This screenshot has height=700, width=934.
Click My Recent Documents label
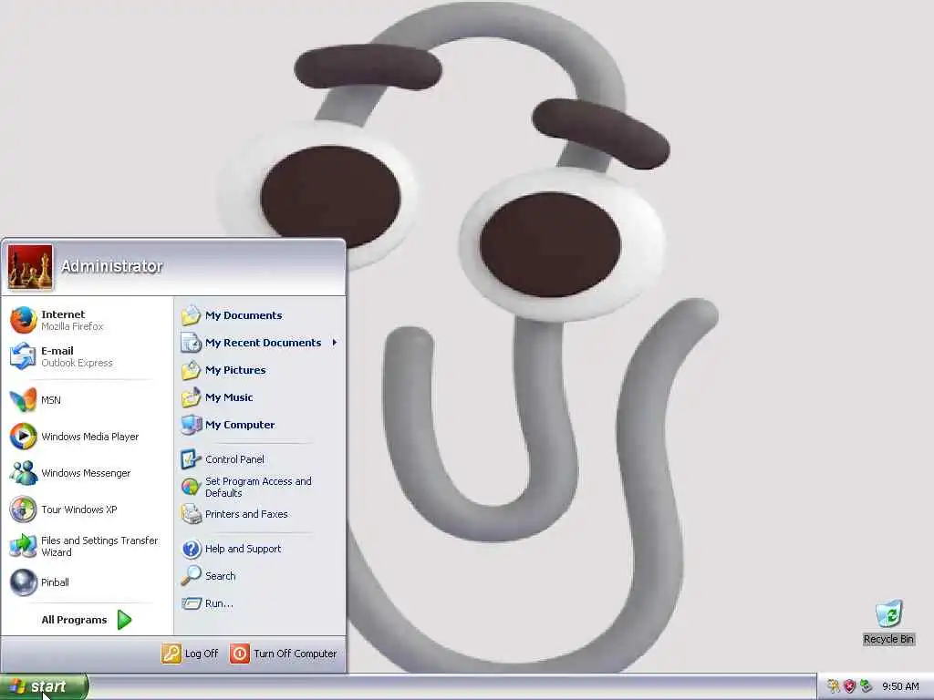[x=264, y=343]
